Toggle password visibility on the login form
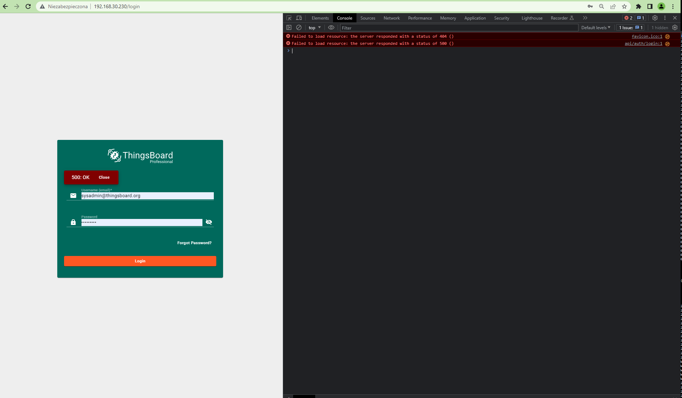Viewport: 682px width, 398px height. pos(209,222)
